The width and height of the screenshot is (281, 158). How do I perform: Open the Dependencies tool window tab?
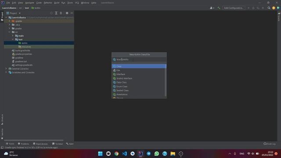(40, 144)
